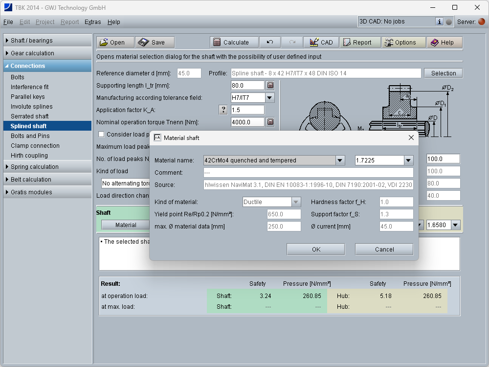
Task: Select Involute splines in sidebar
Action: click(x=31, y=107)
